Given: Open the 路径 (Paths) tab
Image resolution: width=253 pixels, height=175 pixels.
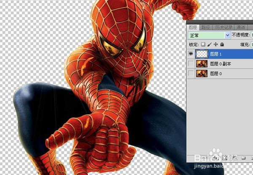Looking at the screenshot, I should point(206,27).
